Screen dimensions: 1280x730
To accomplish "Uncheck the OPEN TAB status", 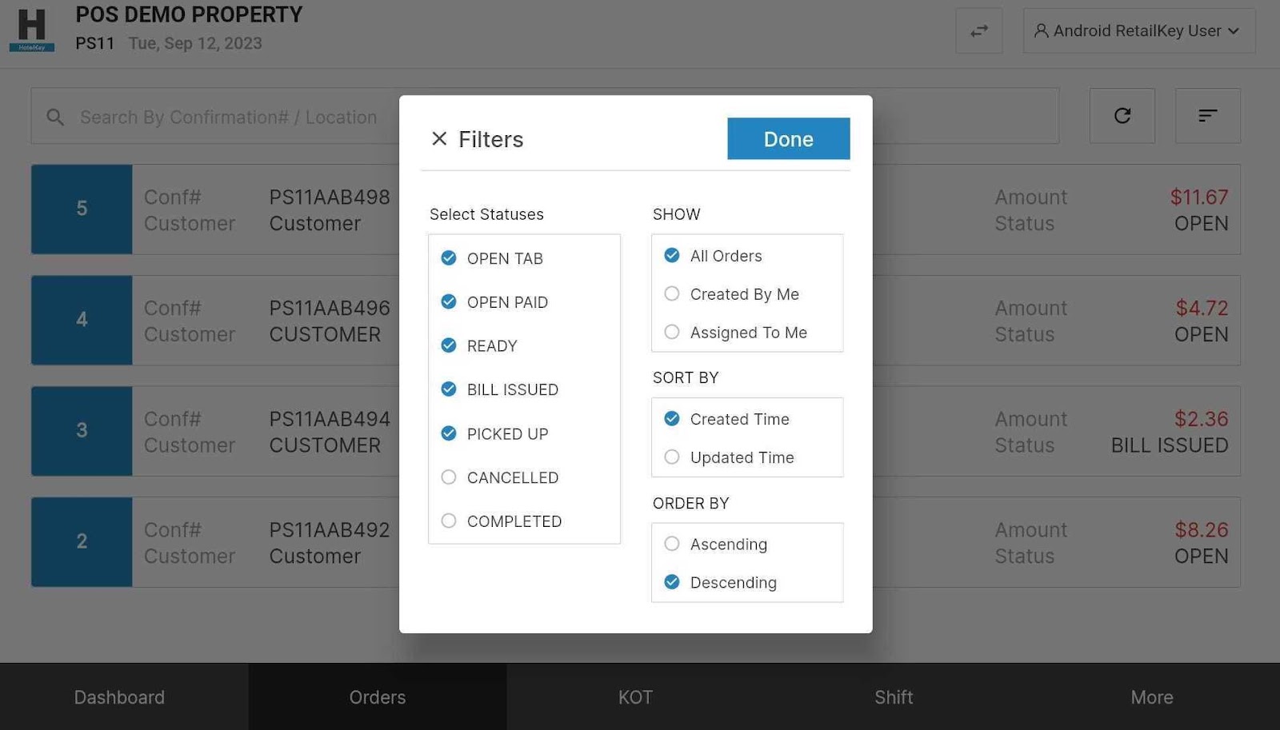I will [449, 258].
